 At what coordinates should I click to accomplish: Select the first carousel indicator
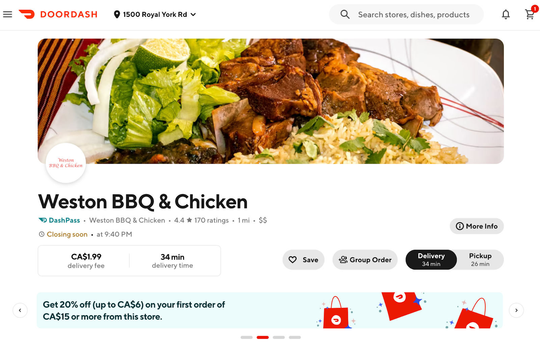coord(246,337)
